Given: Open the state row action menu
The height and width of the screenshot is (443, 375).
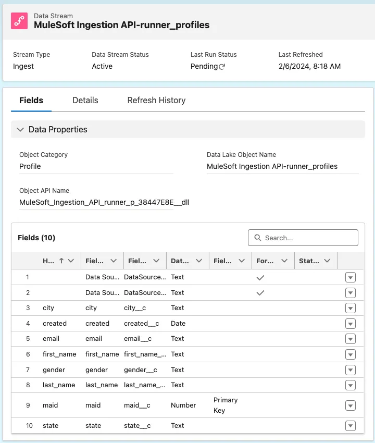Looking at the screenshot, I should [x=350, y=426].
